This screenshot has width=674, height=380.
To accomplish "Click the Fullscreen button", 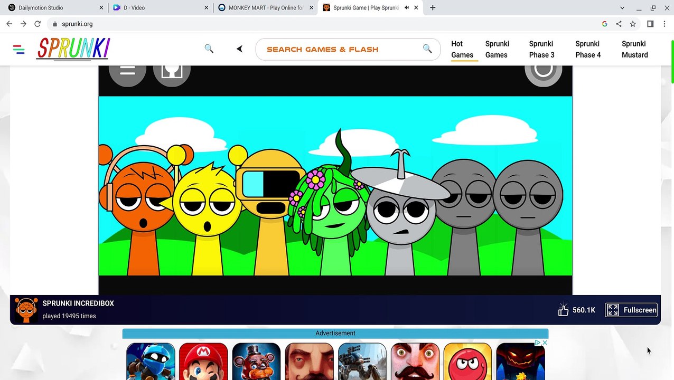I will [632, 310].
